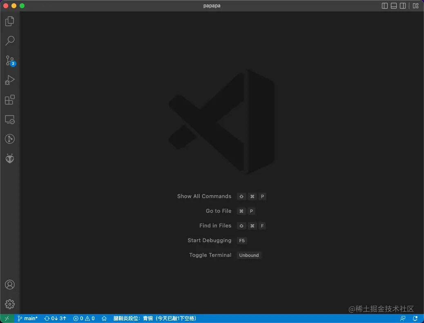Click Find in Files label
The image size is (424, 323).
point(215,225)
